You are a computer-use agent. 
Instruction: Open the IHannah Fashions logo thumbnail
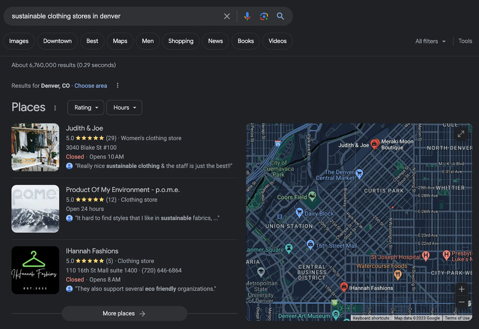click(35, 270)
